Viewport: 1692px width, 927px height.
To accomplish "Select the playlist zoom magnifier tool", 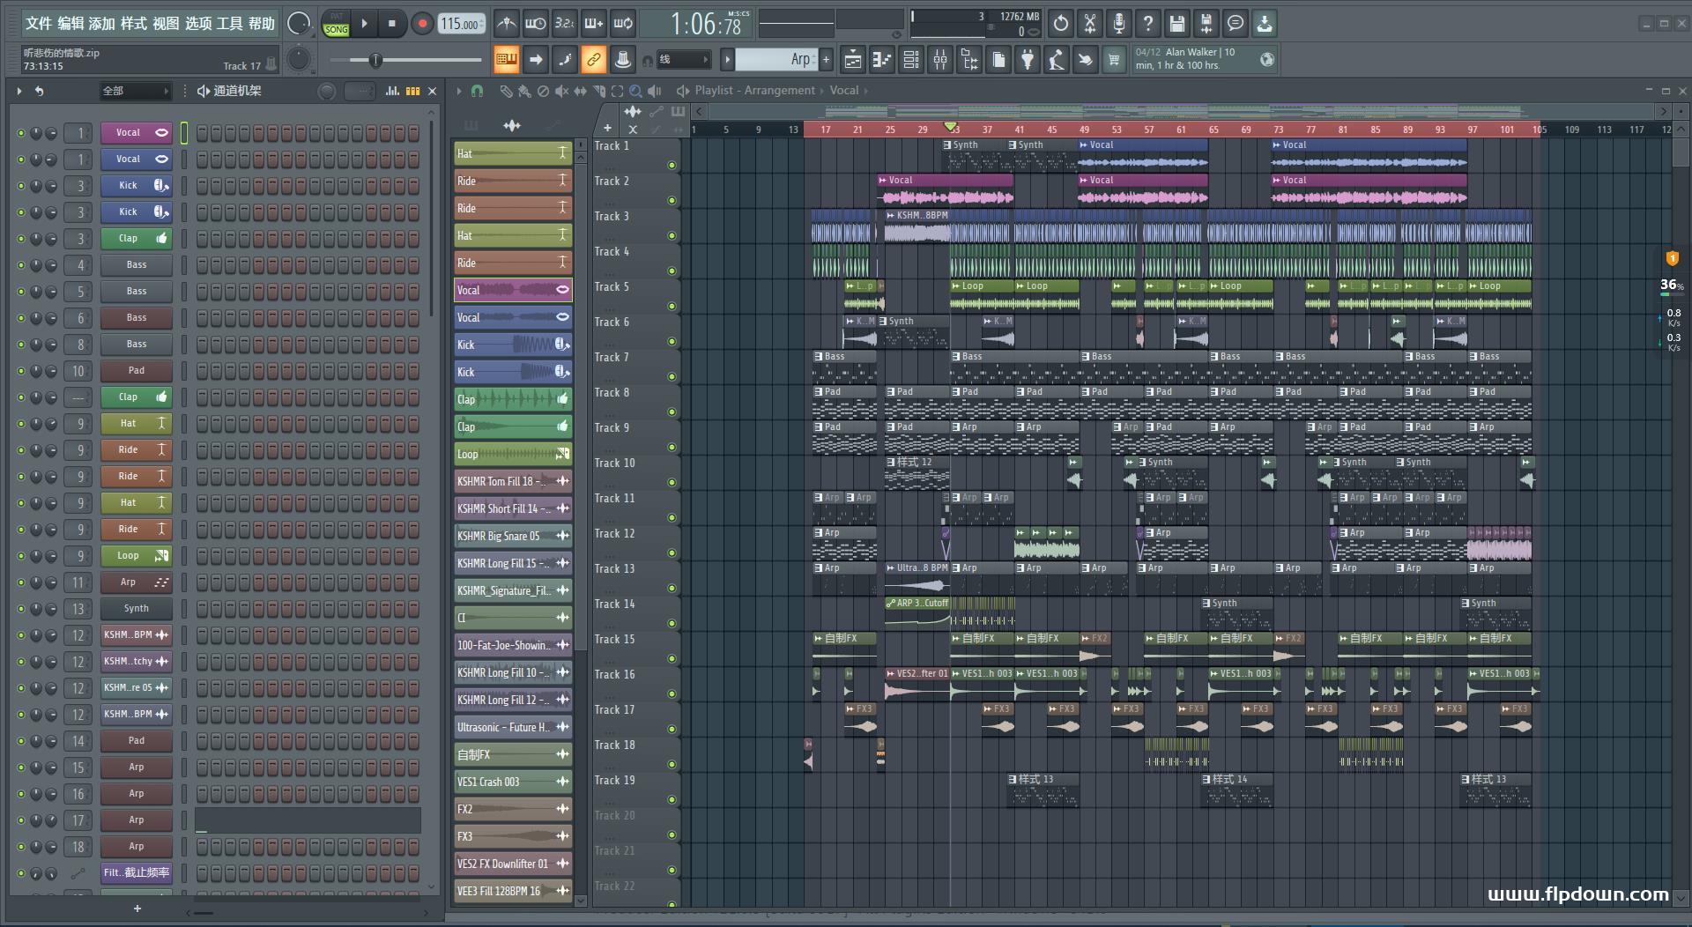I will [635, 91].
